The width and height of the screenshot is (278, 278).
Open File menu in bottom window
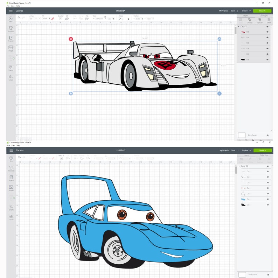click(8, 146)
